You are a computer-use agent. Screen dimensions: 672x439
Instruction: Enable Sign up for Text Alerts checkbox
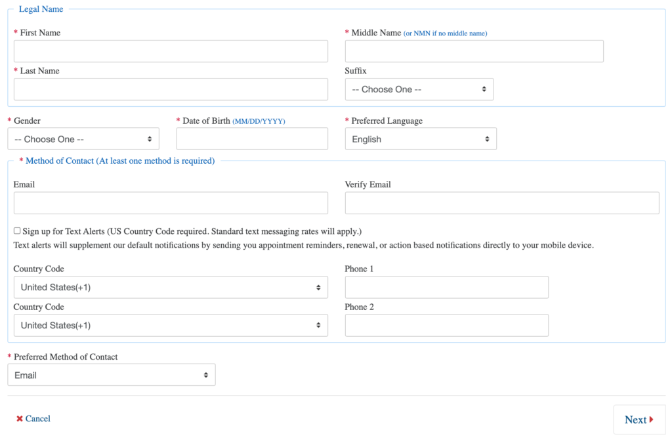pos(16,231)
